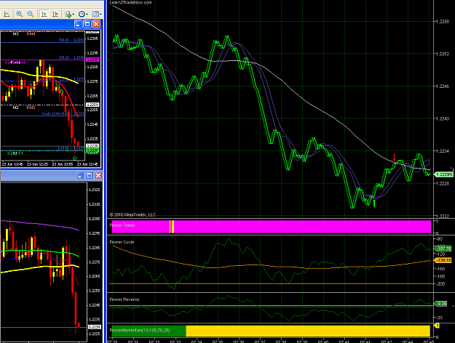Click the current price marker 1.22296
The height and width of the screenshot is (343, 455).
point(443,174)
